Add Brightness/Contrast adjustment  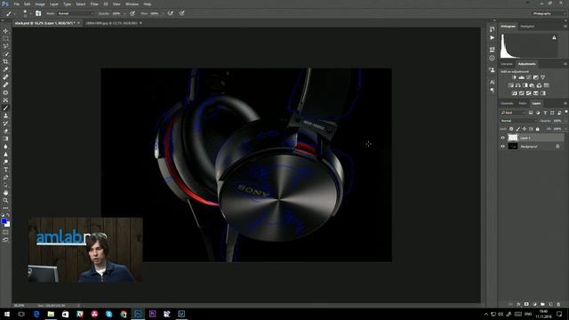[514, 77]
